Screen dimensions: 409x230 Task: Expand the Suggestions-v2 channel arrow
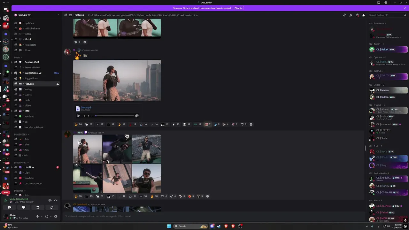pyautogui.click(x=12, y=73)
